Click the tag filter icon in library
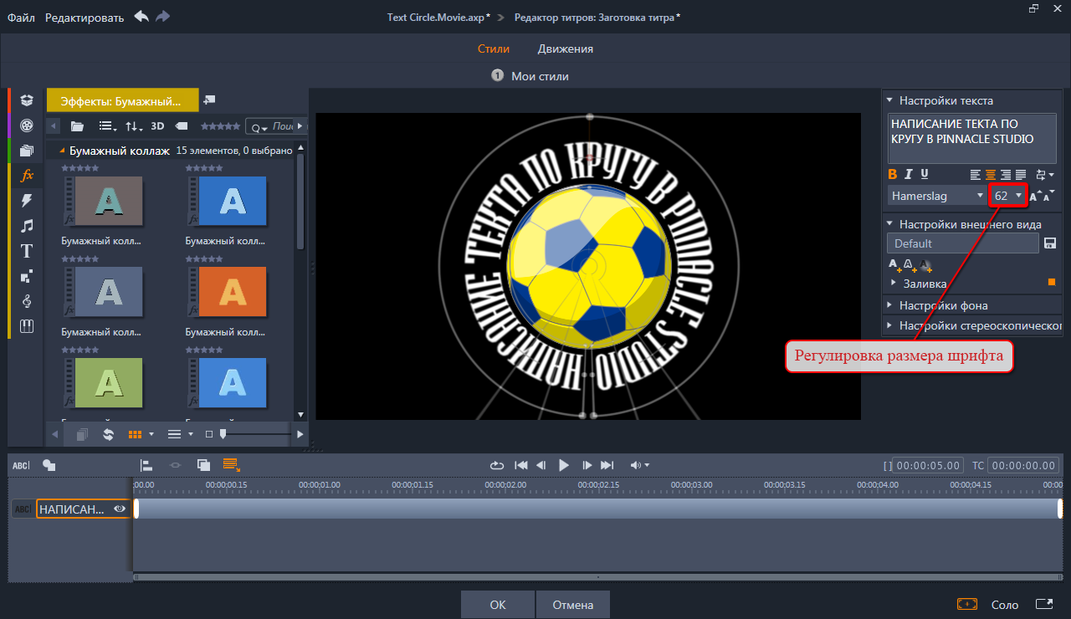 pyautogui.click(x=182, y=126)
